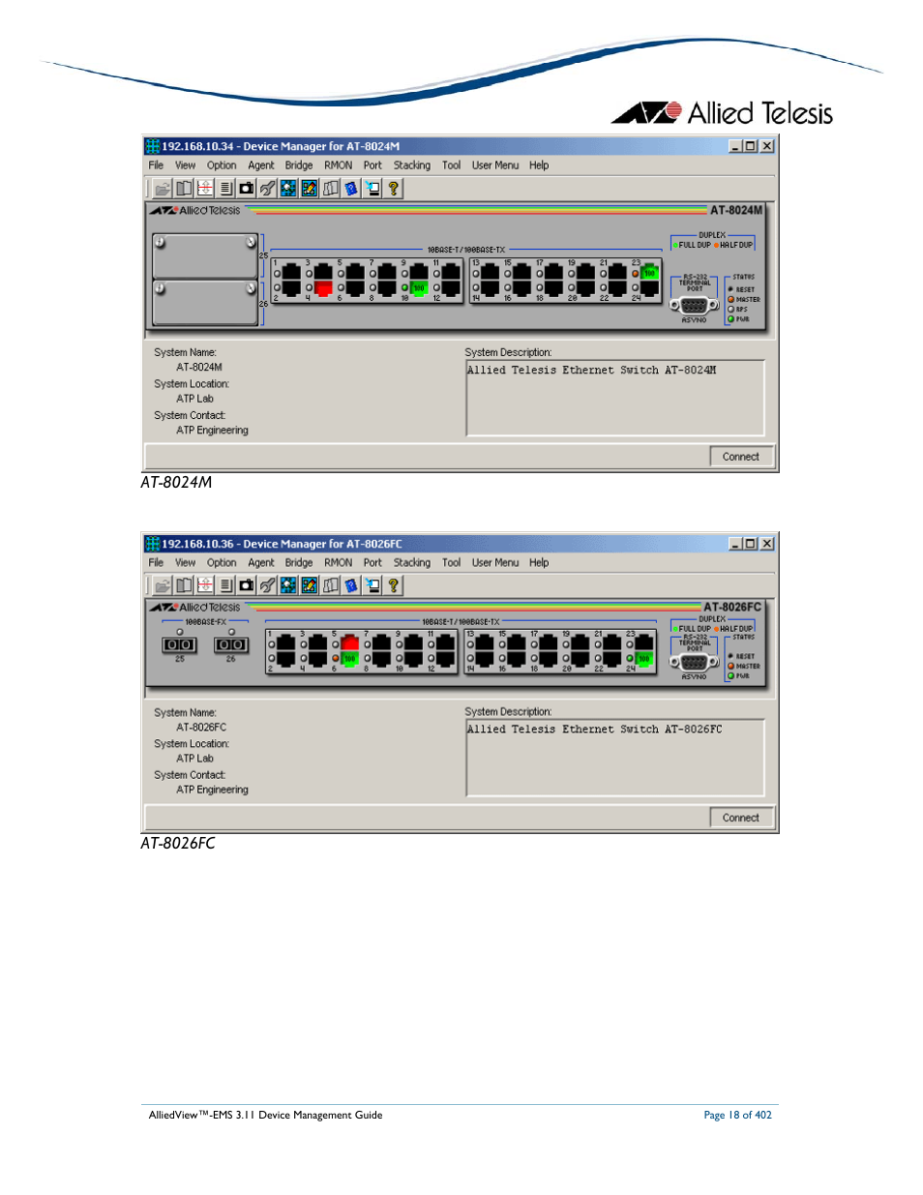Click the 'ATP Lab' location in AT-8026FC window
This screenshot has width=923, height=1195.
point(194,759)
